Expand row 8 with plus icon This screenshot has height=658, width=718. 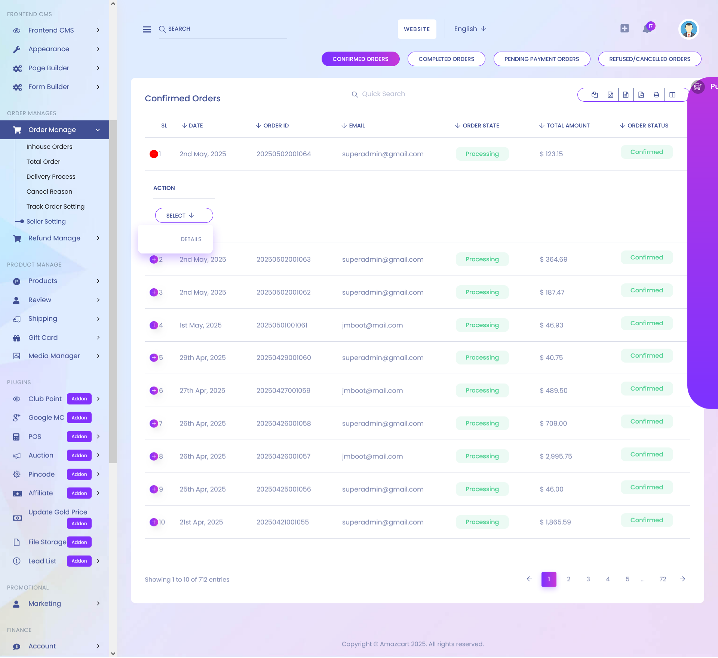pyautogui.click(x=154, y=456)
